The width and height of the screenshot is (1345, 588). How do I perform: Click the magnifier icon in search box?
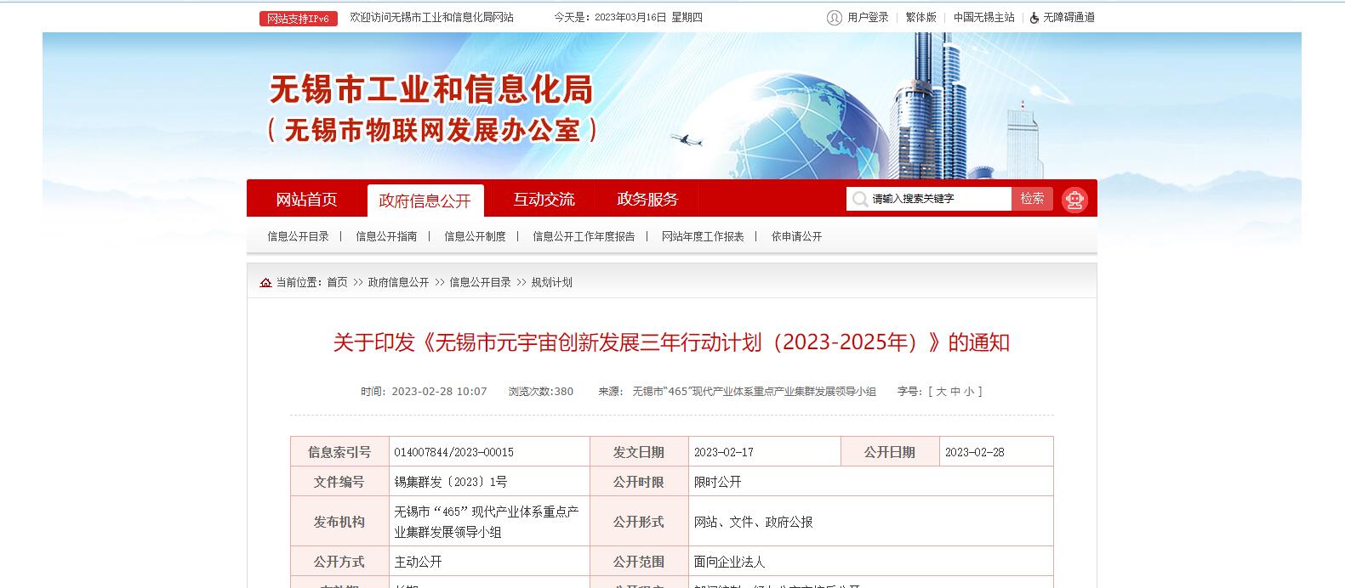point(860,199)
